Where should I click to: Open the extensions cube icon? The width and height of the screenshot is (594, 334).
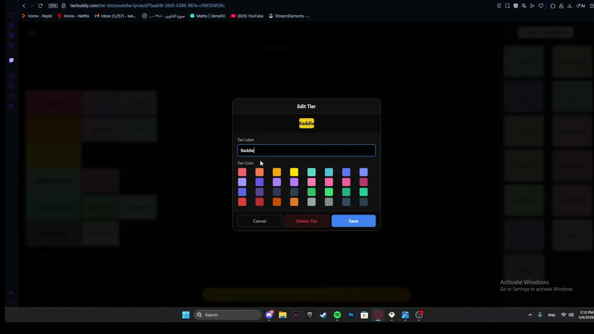point(553,6)
